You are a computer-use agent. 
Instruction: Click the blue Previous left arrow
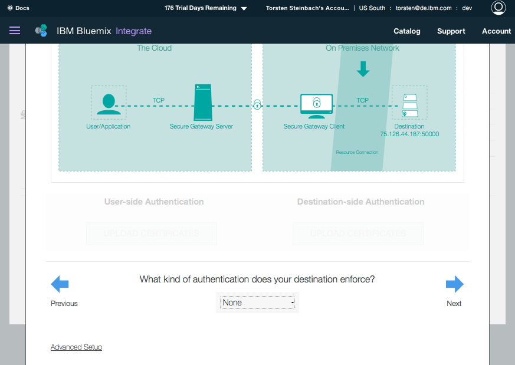pos(60,284)
